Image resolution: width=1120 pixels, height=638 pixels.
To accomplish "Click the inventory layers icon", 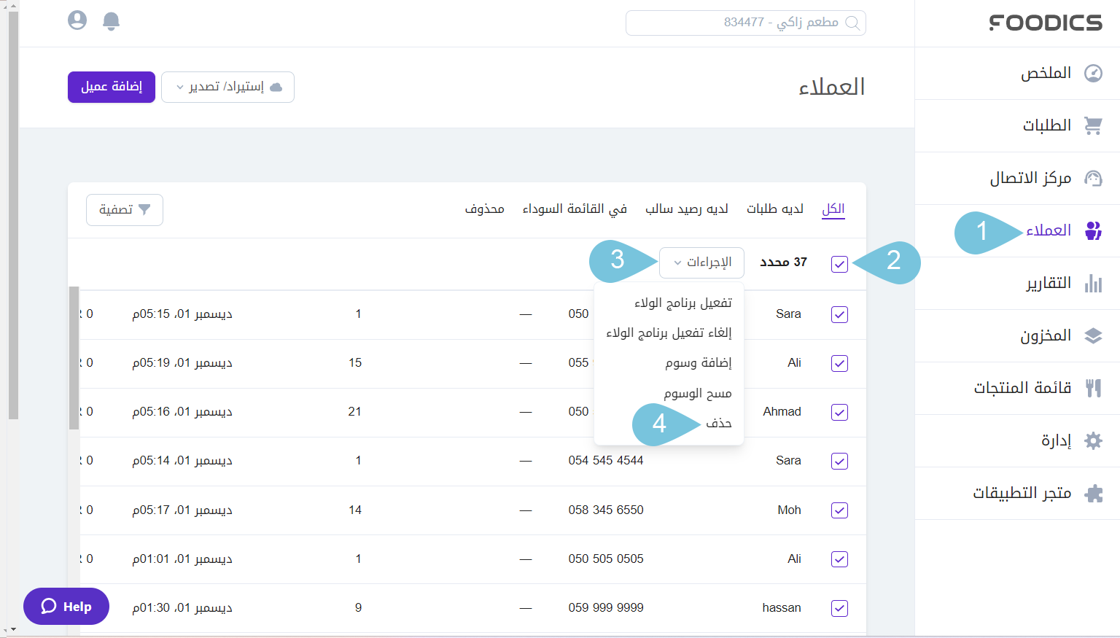I will pyautogui.click(x=1093, y=335).
